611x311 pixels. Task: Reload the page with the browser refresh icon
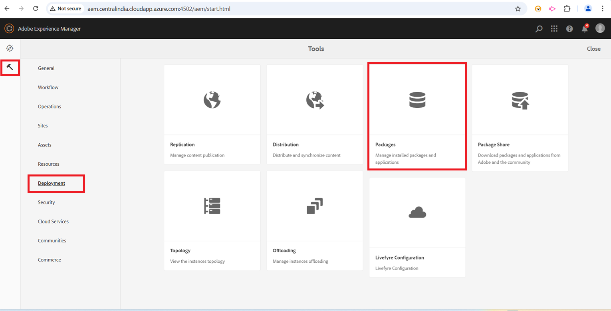(x=36, y=8)
